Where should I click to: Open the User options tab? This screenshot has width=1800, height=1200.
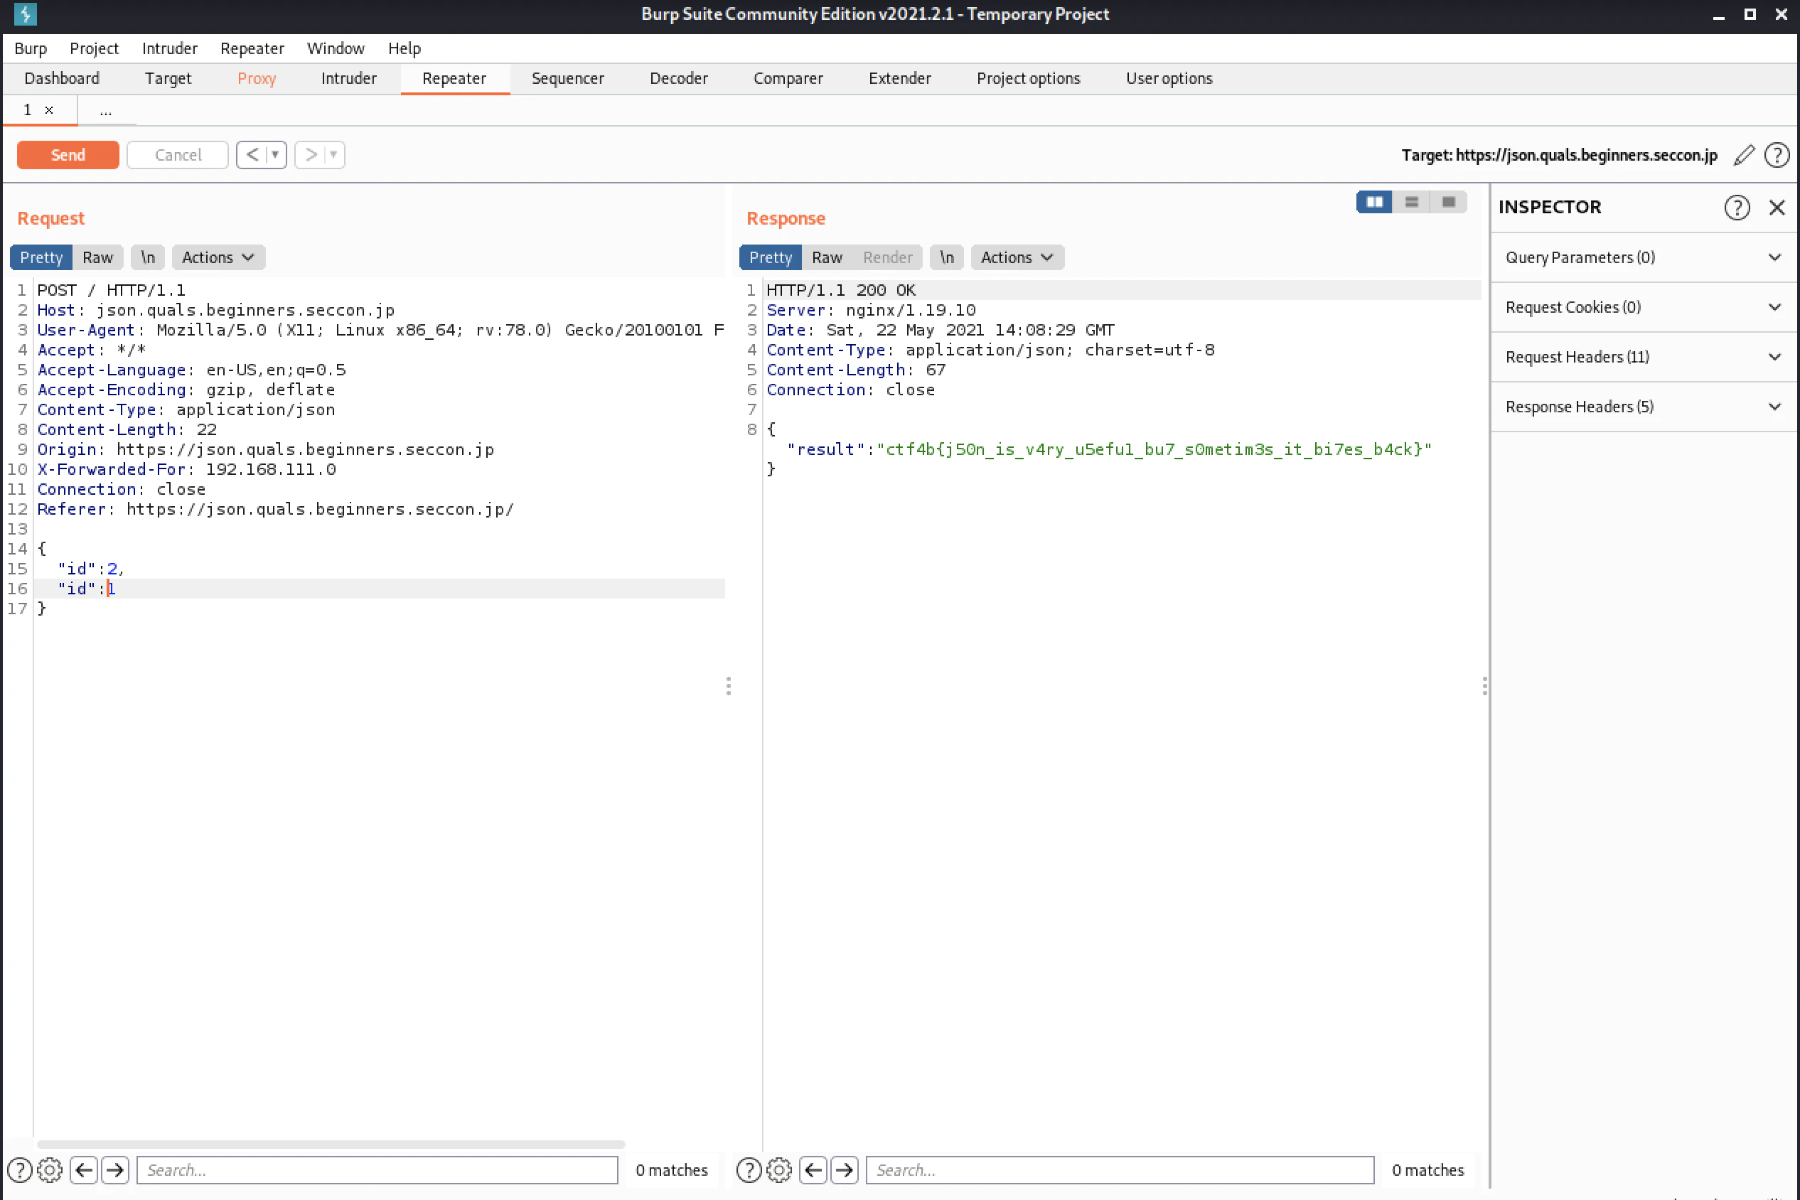(1169, 79)
